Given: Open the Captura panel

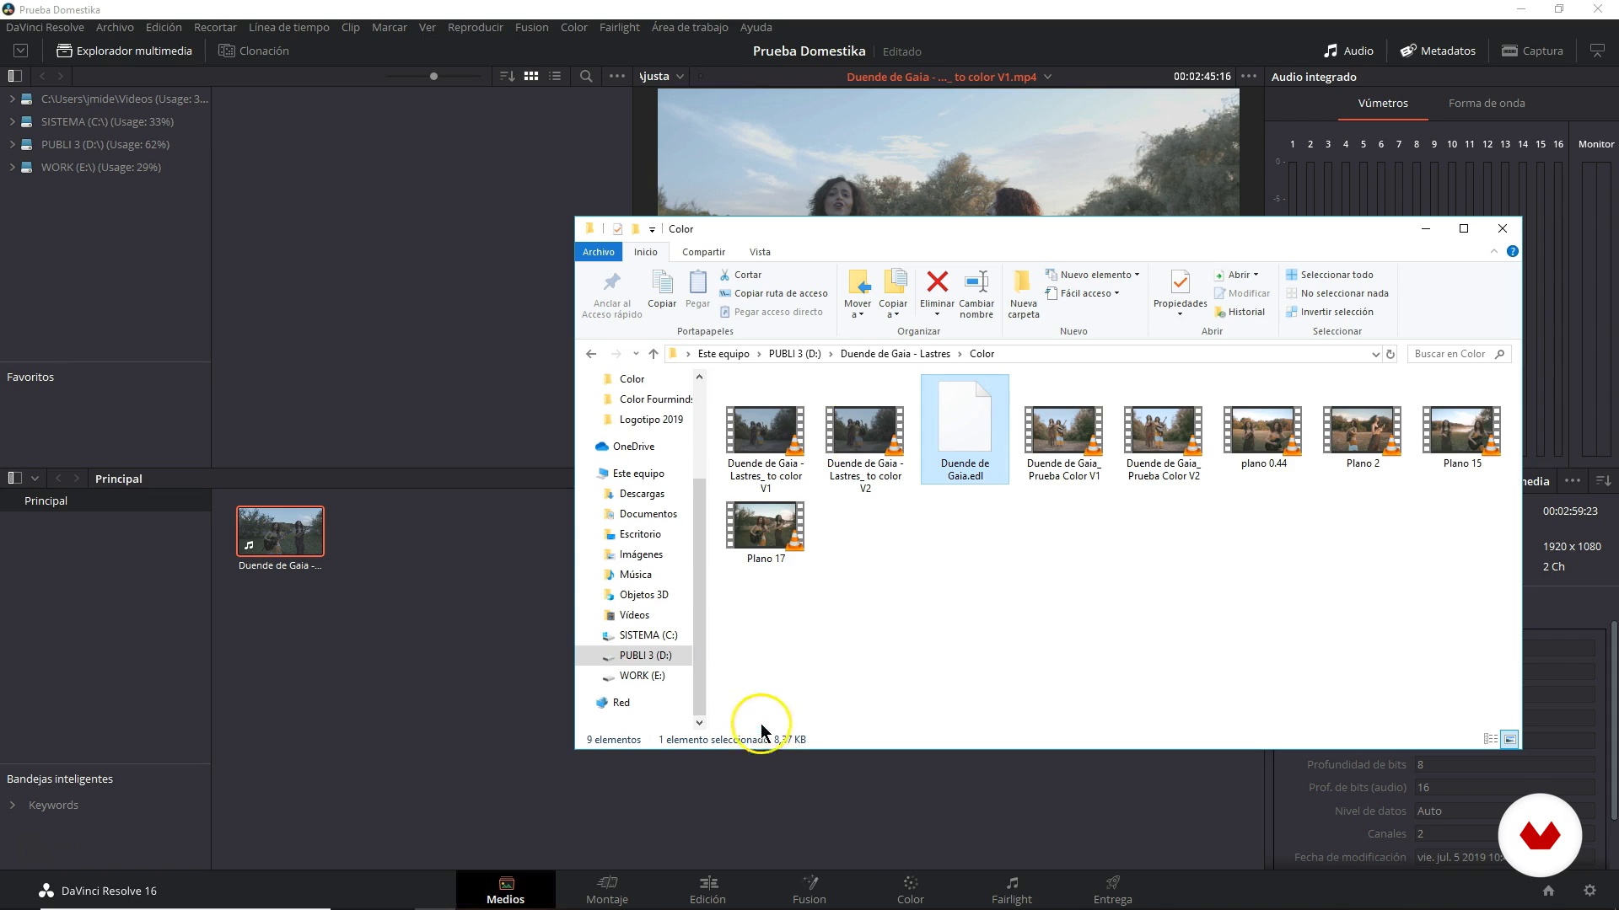Looking at the screenshot, I should pos(1532,51).
